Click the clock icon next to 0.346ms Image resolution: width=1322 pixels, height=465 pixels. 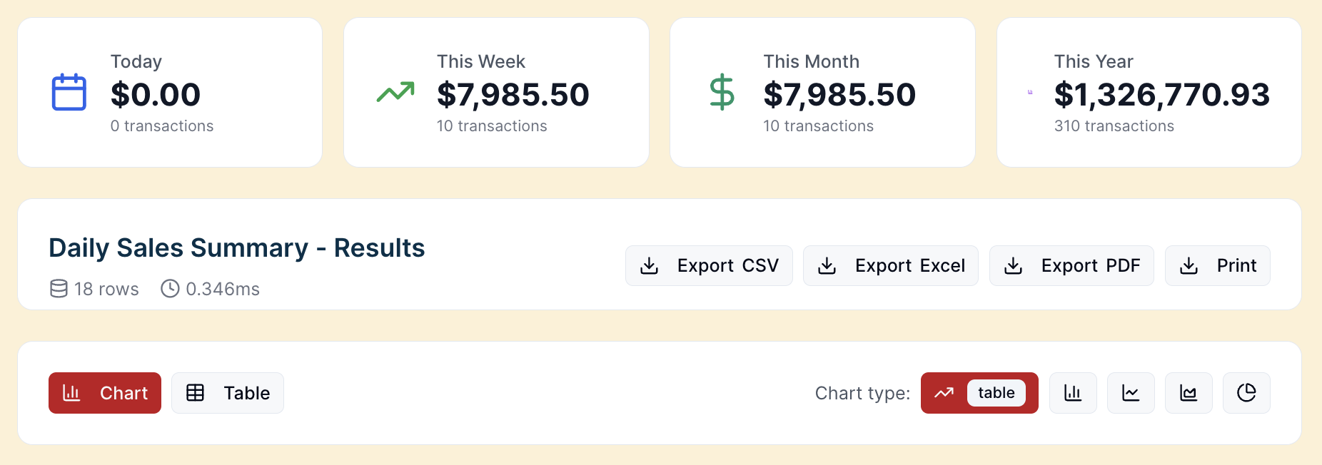(170, 289)
